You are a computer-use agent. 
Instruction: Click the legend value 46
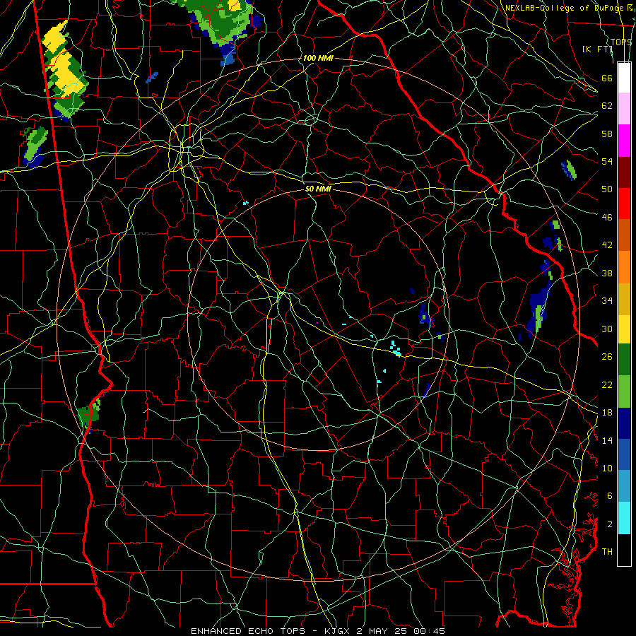(607, 217)
